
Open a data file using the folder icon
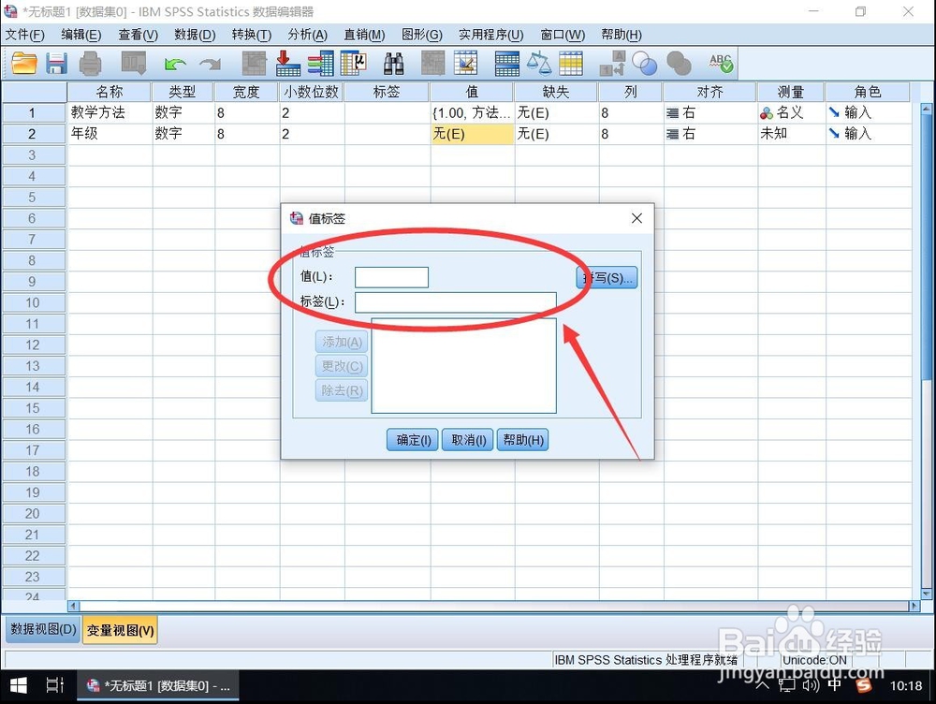click(24, 64)
